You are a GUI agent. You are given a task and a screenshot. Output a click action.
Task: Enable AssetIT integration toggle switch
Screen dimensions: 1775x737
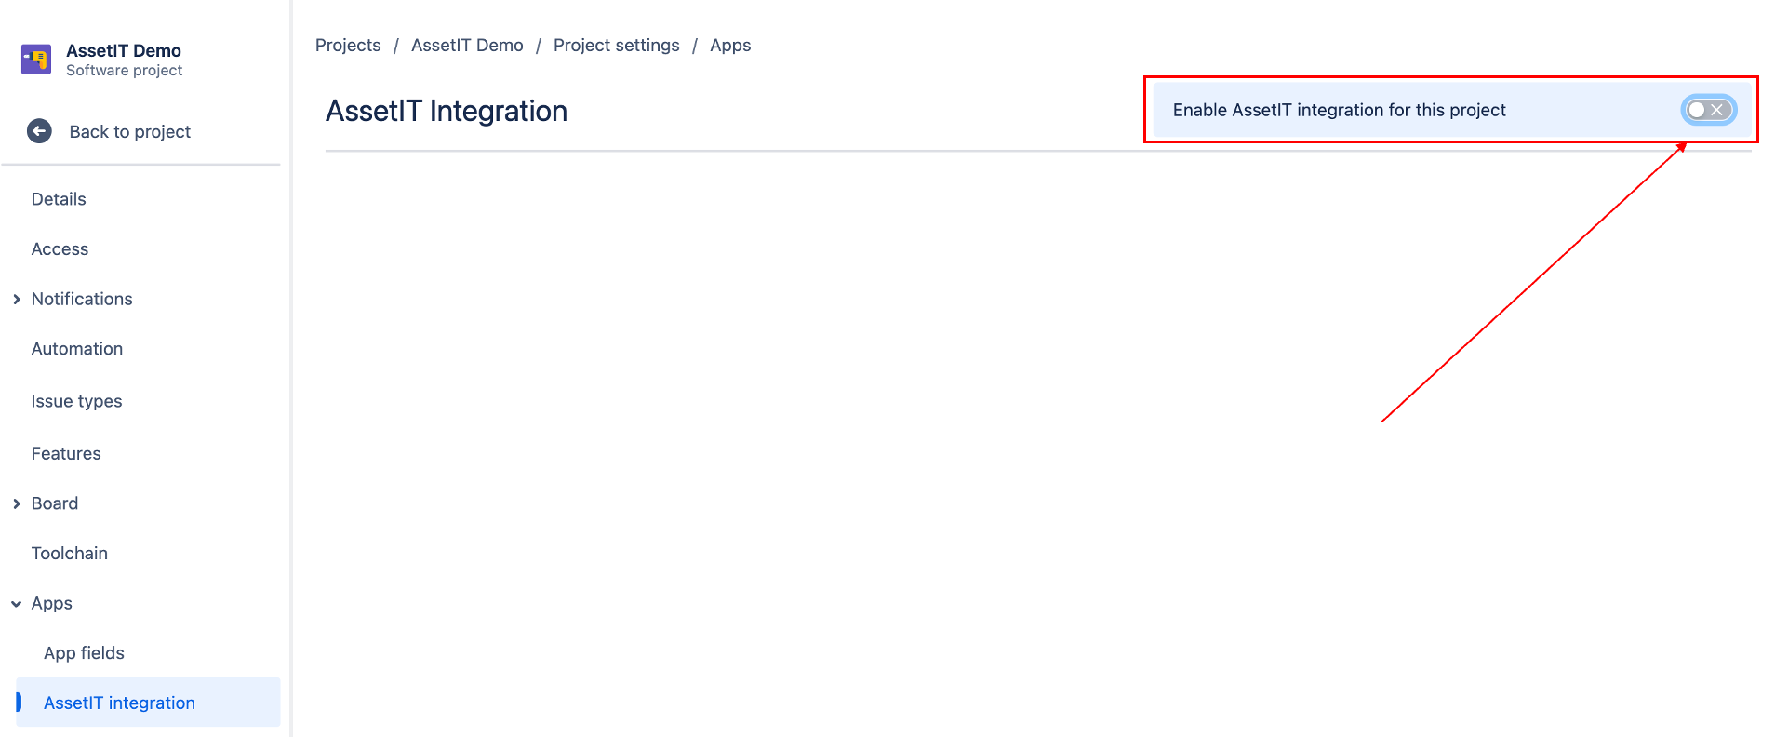pos(1708,110)
